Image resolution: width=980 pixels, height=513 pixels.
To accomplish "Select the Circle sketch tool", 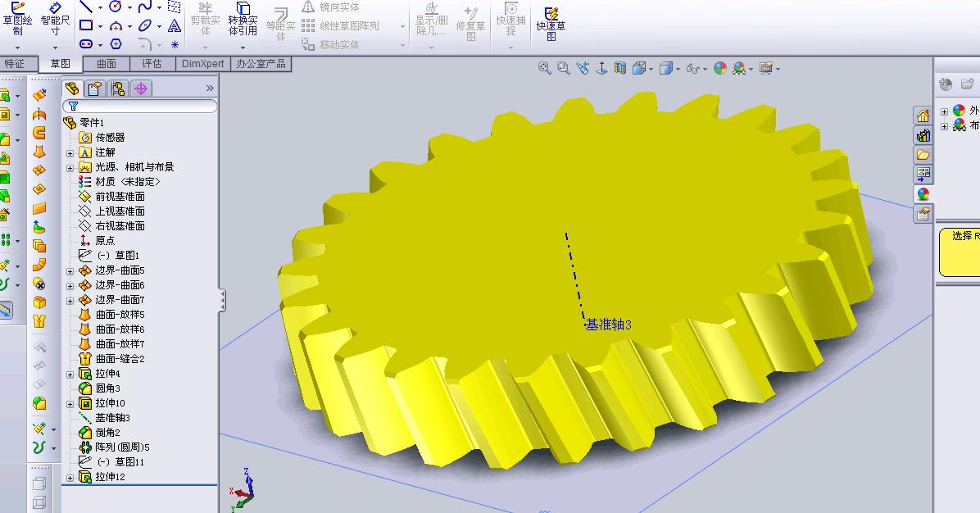I will 115,7.
